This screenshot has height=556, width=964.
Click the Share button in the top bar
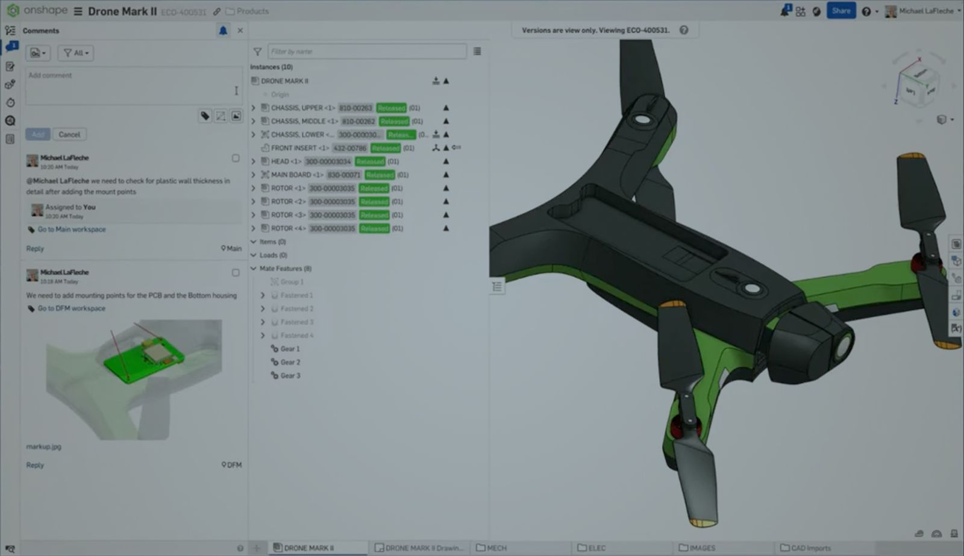coord(841,11)
